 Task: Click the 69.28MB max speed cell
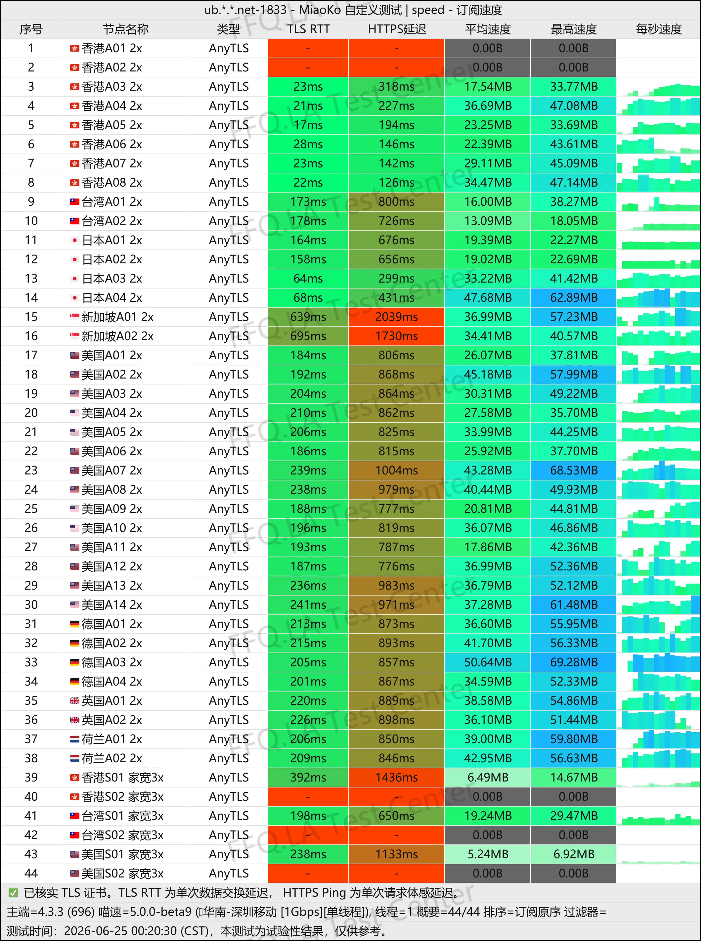(574, 662)
